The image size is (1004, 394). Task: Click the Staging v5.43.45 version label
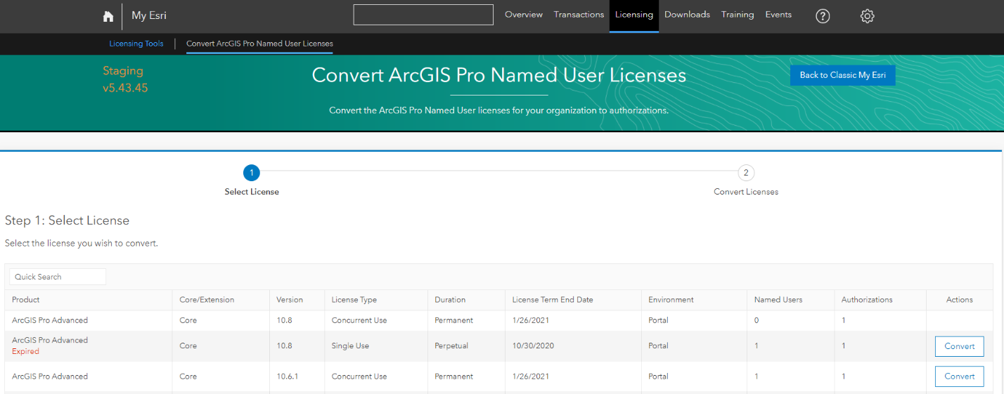coord(125,79)
